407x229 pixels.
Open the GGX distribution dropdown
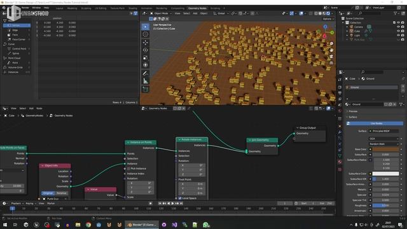point(383,139)
